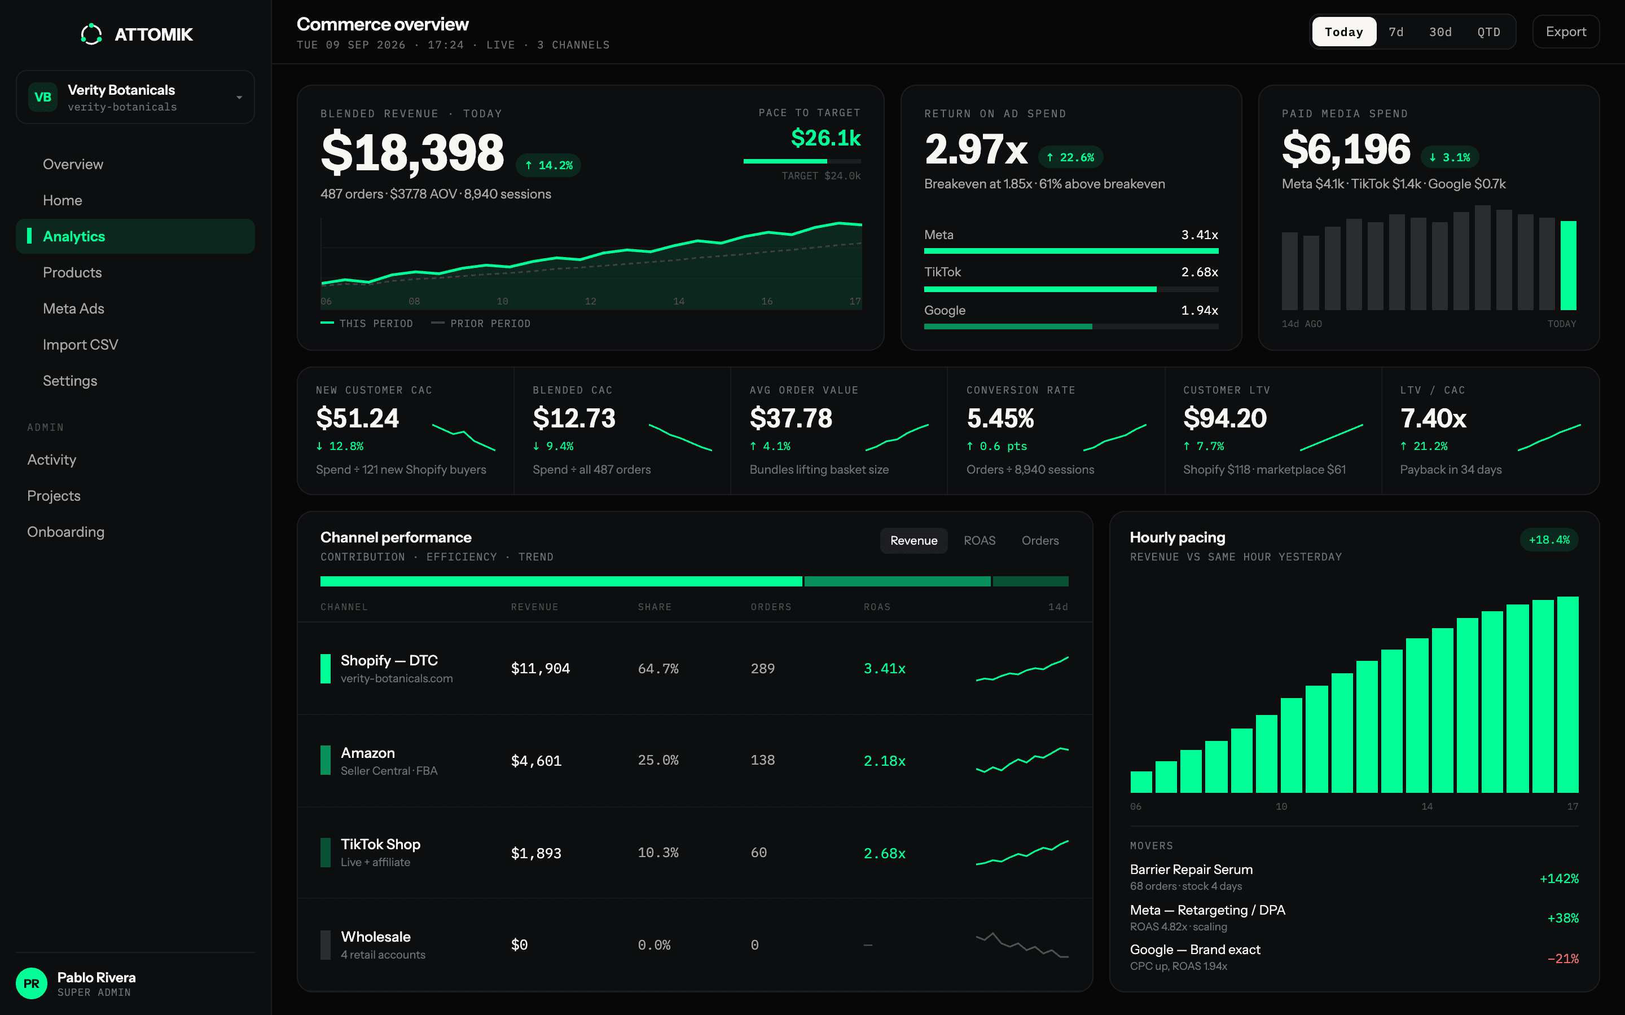Image resolution: width=1625 pixels, height=1015 pixels.
Task: Open the Onboarding admin page
Action: tap(135, 532)
